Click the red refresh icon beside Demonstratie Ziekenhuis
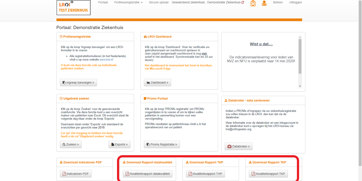362x181 pixels. click(243, 2)
